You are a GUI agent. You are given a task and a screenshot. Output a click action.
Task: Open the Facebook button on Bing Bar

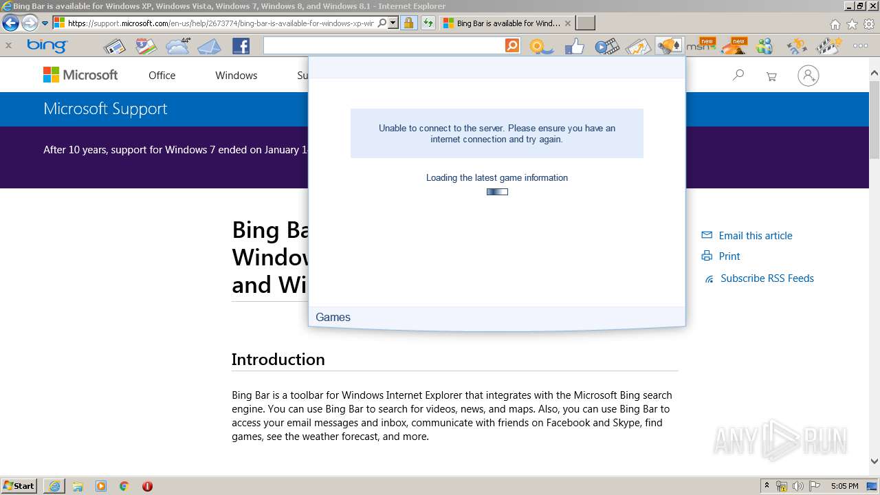pos(241,47)
